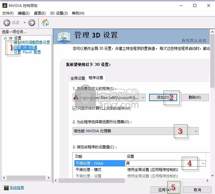Open the back history dropdown arrow
Viewport: 215px width, 194px height.
[x=24, y=23]
